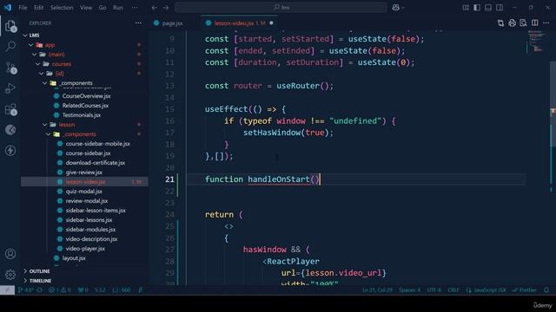This screenshot has width=556, height=312.
Task: Collapse the lesson folder in Explorer
Action: (67, 125)
